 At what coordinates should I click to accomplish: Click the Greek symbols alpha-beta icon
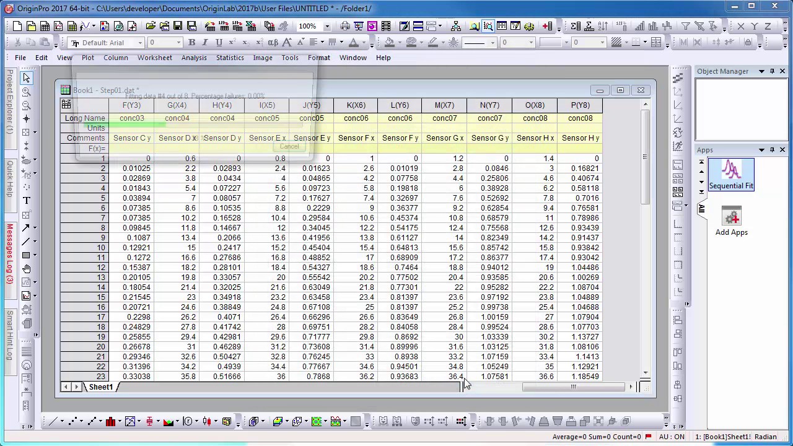273,43
